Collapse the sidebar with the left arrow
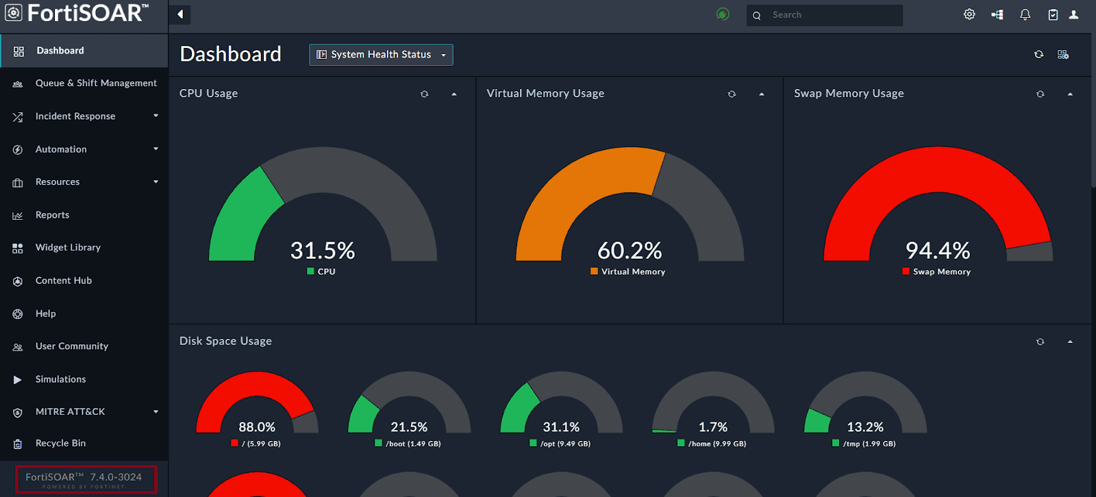This screenshot has width=1096, height=497. 180,14
